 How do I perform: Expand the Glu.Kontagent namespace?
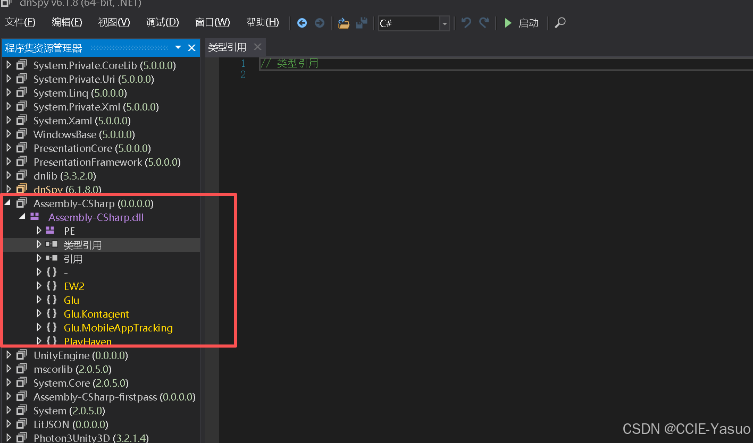(x=39, y=313)
